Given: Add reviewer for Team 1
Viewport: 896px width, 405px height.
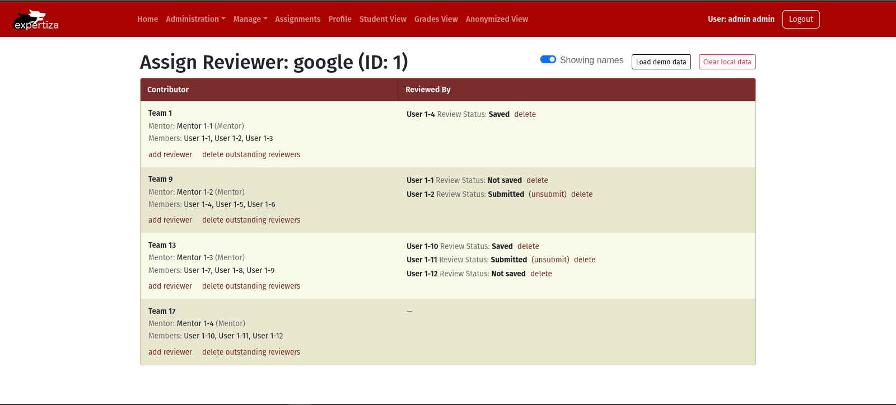Looking at the screenshot, I should pos(170,155).
